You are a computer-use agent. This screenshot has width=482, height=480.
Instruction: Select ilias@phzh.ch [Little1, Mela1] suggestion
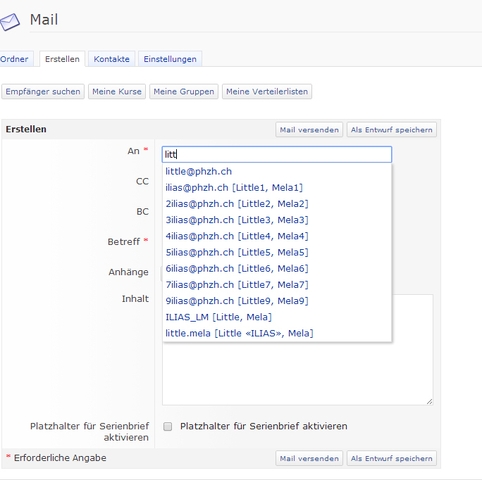(234, 187)
